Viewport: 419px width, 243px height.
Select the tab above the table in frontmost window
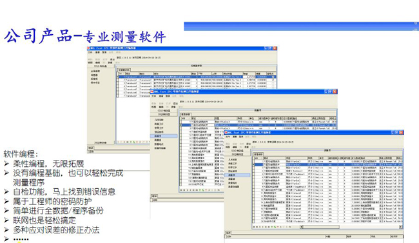coord(258,154)
